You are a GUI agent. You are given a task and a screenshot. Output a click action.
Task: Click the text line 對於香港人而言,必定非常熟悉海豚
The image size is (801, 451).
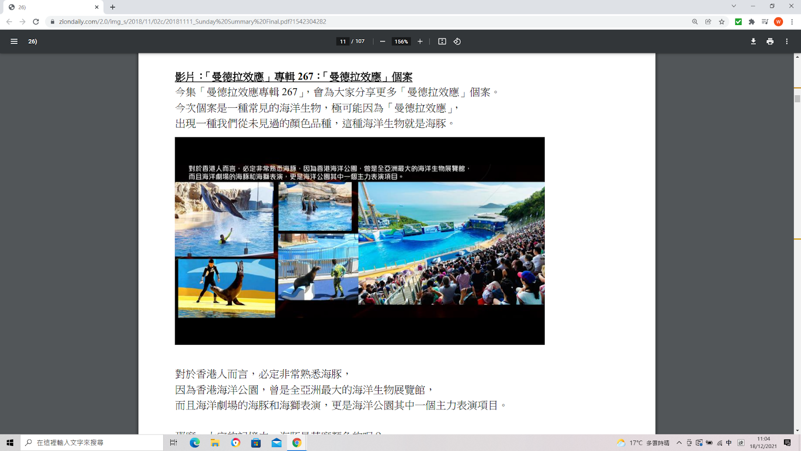coord(262,374)
